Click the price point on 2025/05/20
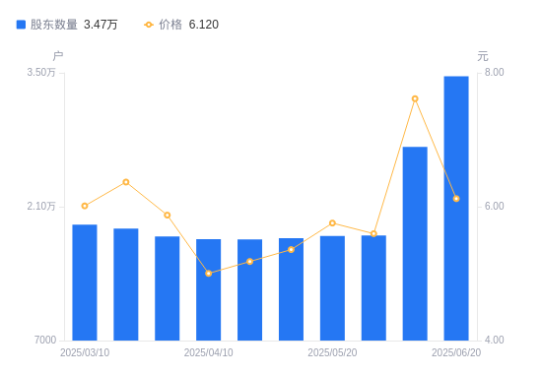The width and height of the screenshot is (542, 375). click(332, 223)
